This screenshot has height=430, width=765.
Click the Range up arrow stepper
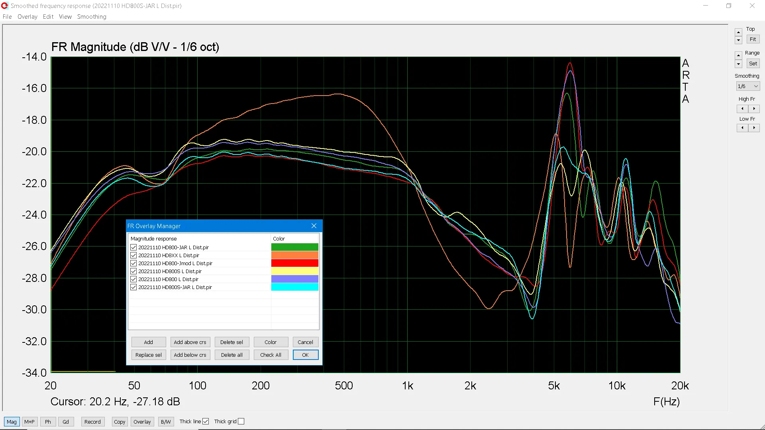(x=738, y=56)
